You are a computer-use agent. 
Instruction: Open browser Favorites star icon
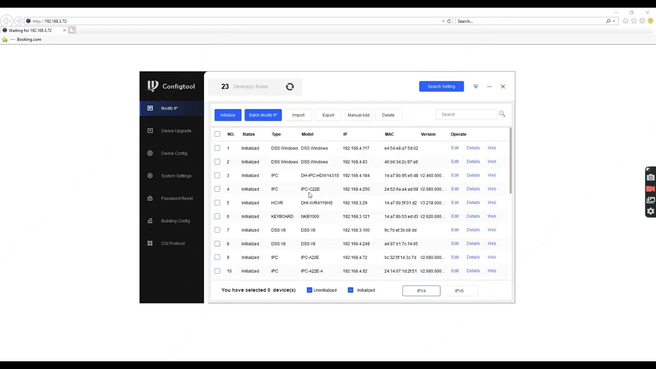coord(634,21)
